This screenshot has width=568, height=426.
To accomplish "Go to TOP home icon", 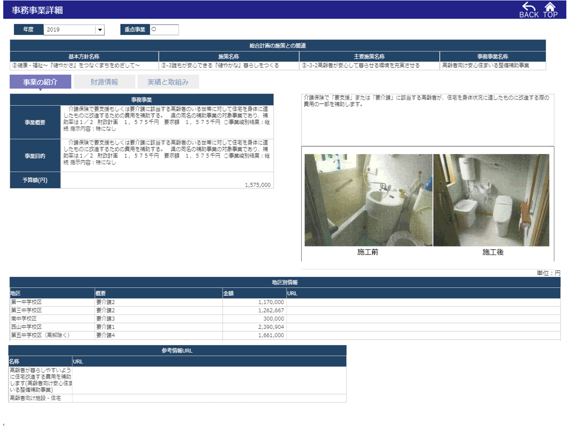I will (x=550, y=10).
